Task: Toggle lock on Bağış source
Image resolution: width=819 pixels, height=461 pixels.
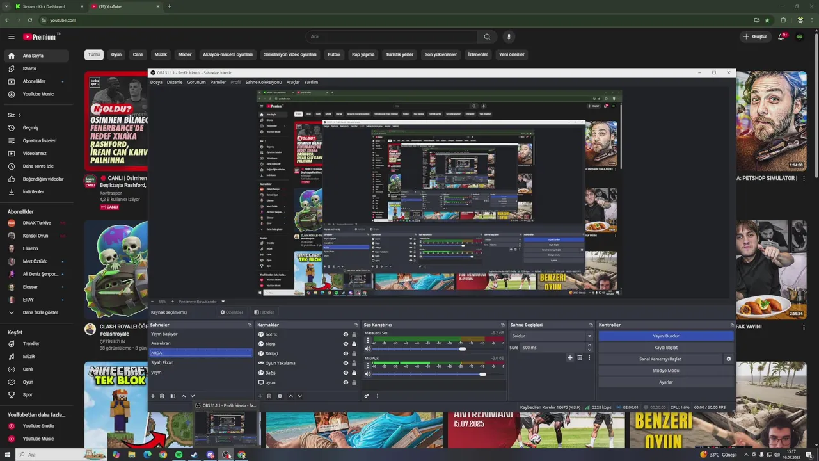Action: pyautogui.click(x=354, y=373)
